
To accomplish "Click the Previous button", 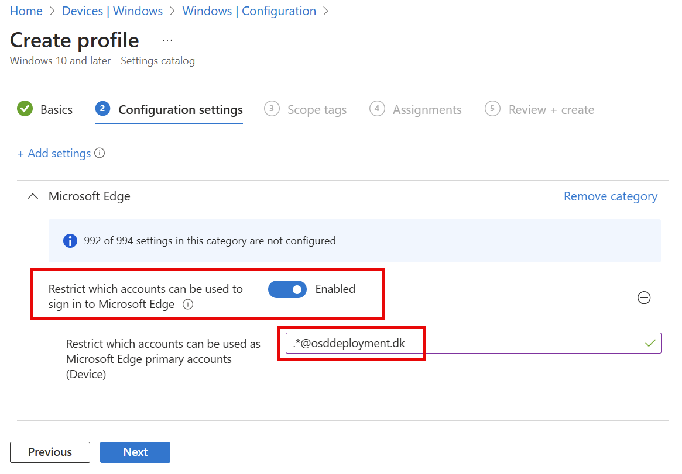I will 50,452.
